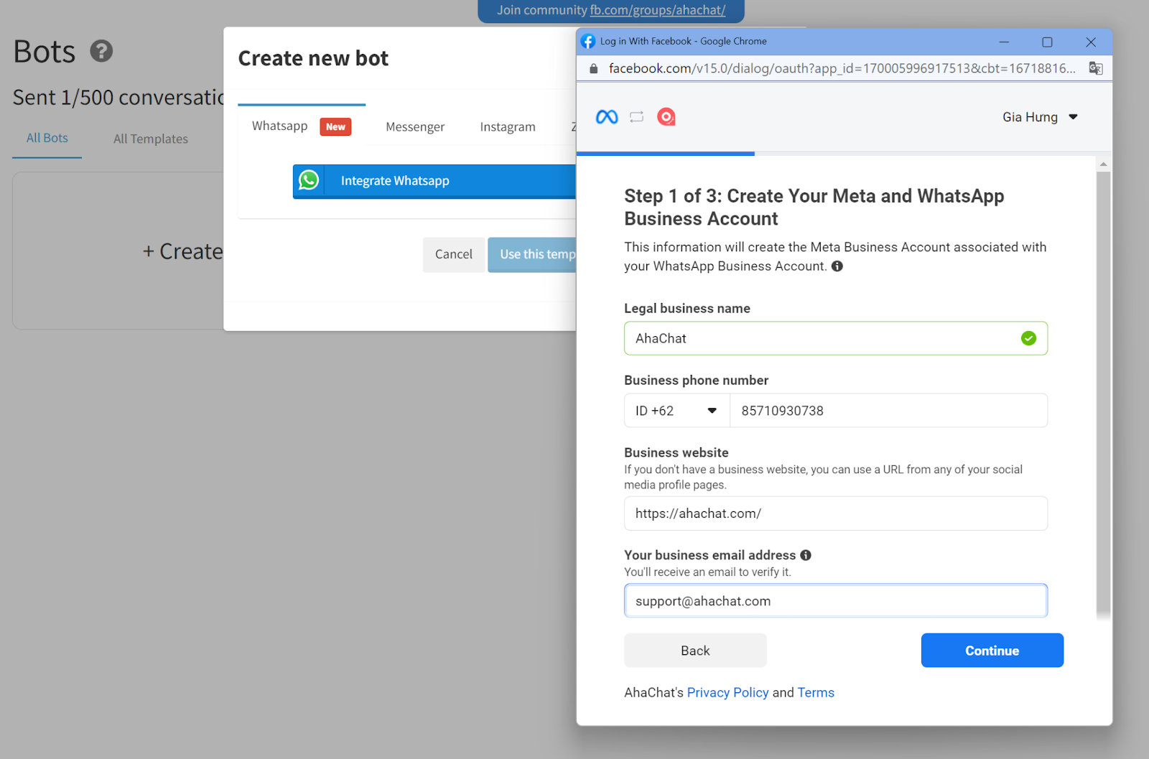Click the blue Continue button
The width and height of the screenshot is (1149, 759).
click(992, 651)
